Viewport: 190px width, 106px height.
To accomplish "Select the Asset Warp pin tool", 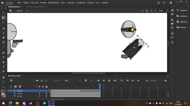I will (x=3, y=71).
